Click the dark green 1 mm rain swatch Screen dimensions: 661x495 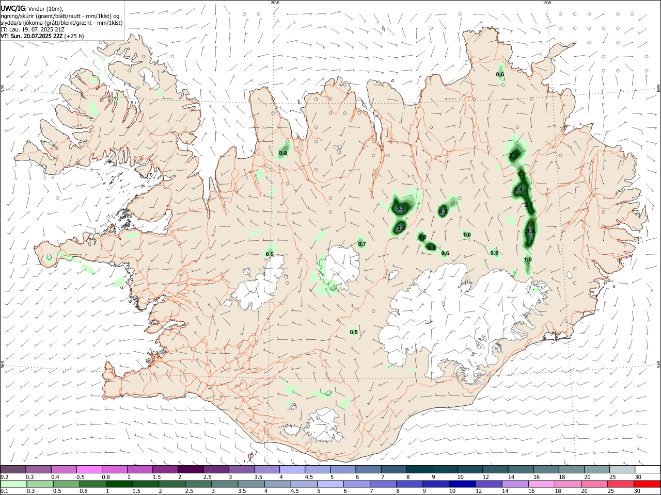point(119,484)
